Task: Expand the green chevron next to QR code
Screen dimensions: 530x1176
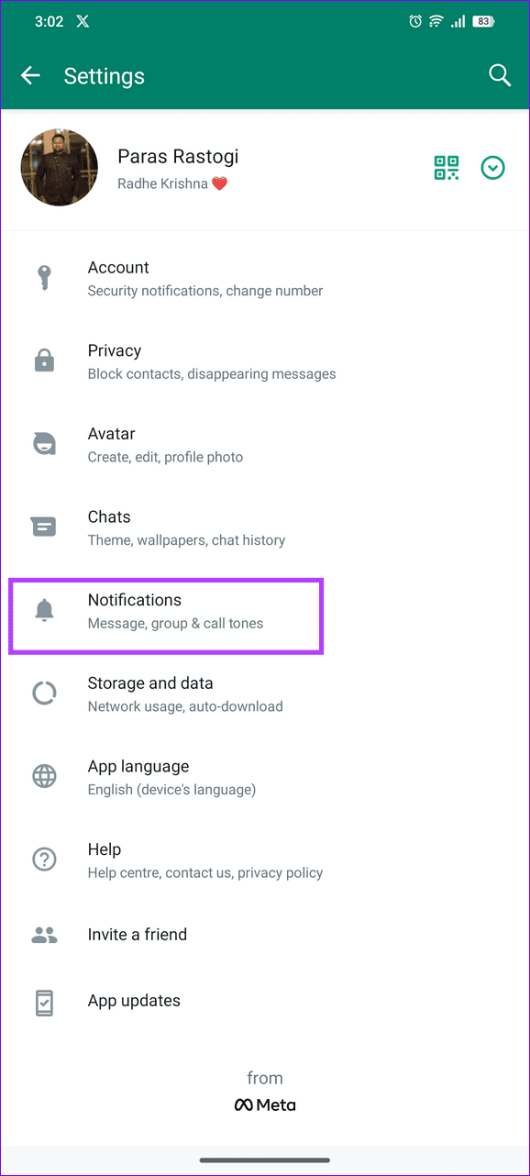Action: coord(492,168)
